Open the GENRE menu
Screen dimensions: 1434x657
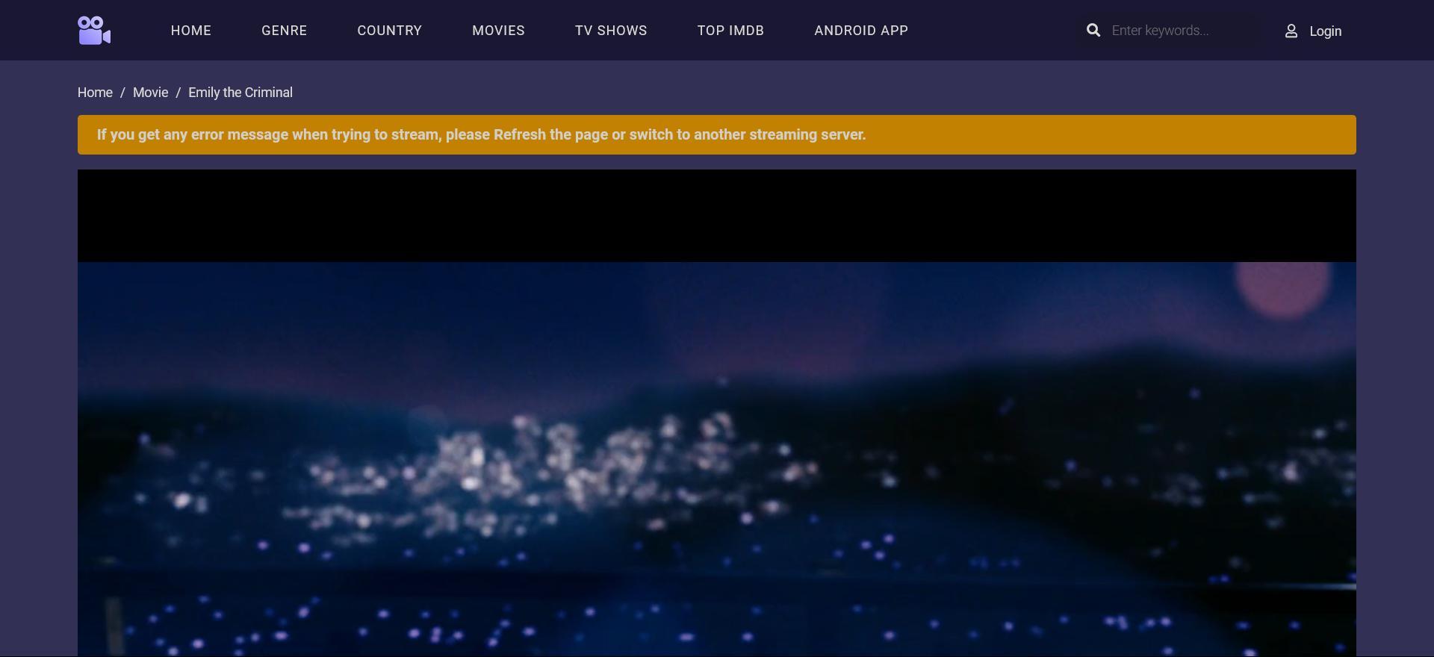click(x=285, y=31)
